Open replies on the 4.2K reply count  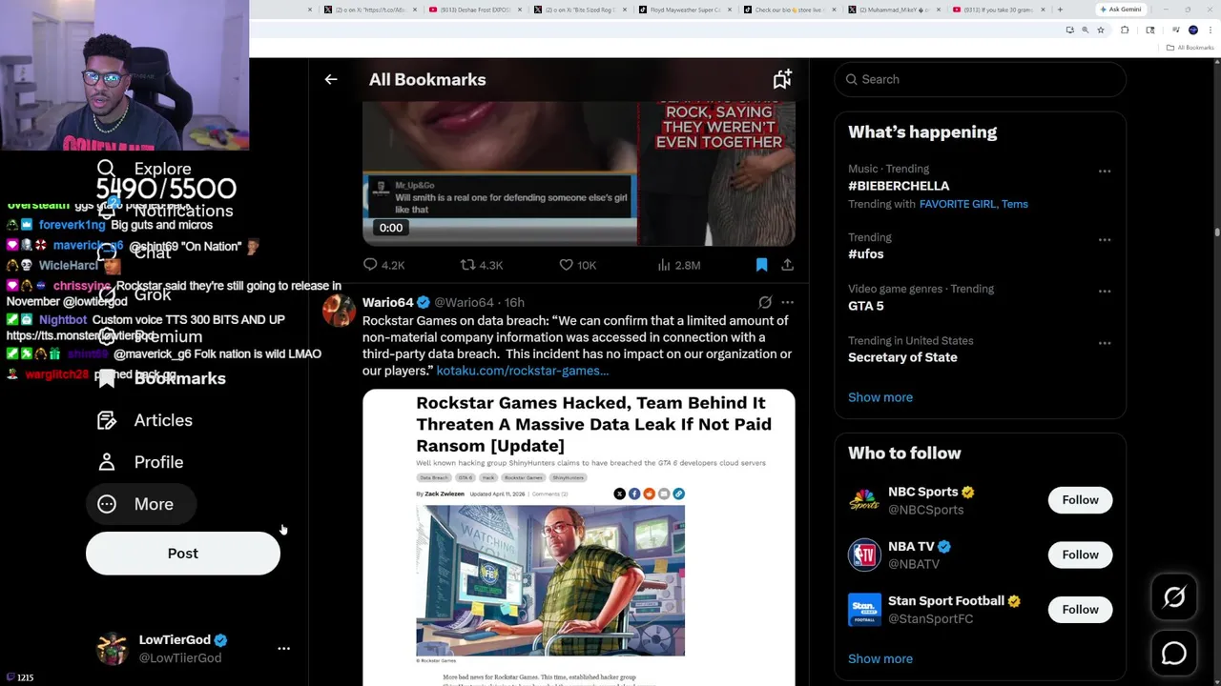pos(383,265)
